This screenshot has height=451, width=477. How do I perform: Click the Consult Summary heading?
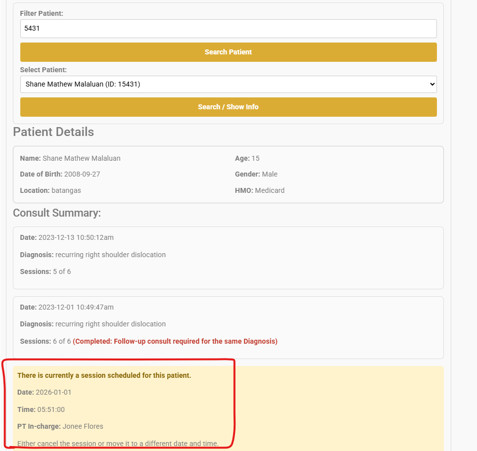(57, 213)
